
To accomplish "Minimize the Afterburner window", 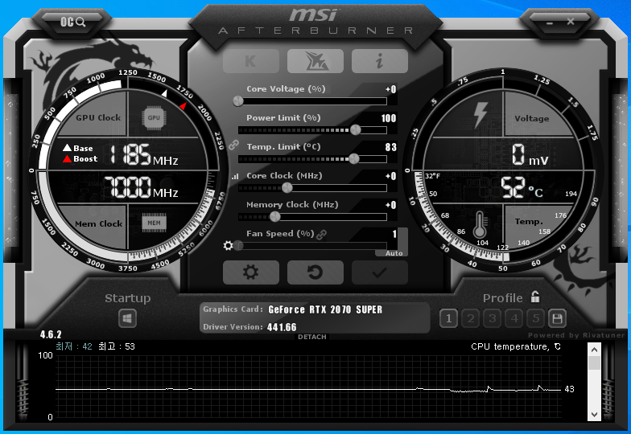I will coord(550,23).
